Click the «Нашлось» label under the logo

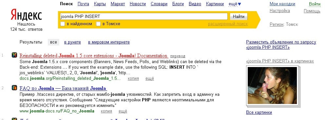[x=26, y=24]
